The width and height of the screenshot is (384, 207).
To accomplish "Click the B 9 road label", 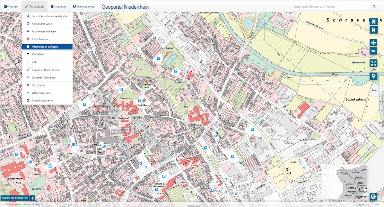I will 288,171.
